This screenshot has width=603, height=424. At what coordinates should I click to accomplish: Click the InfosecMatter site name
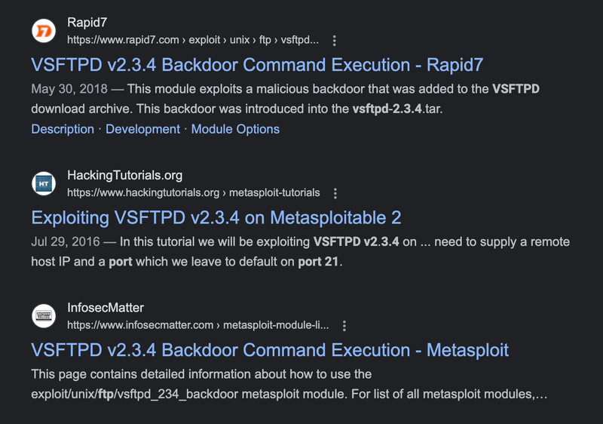click(106, 308)
